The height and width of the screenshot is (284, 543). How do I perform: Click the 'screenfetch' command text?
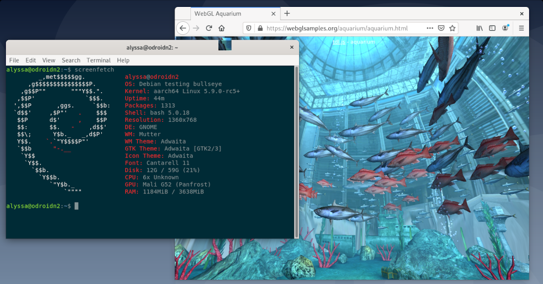pos(94,69)
